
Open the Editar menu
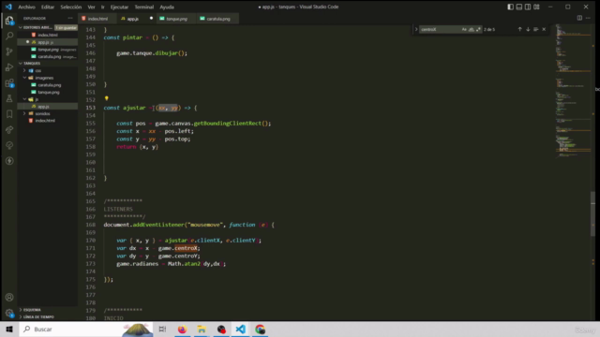[x=48, y=7]
